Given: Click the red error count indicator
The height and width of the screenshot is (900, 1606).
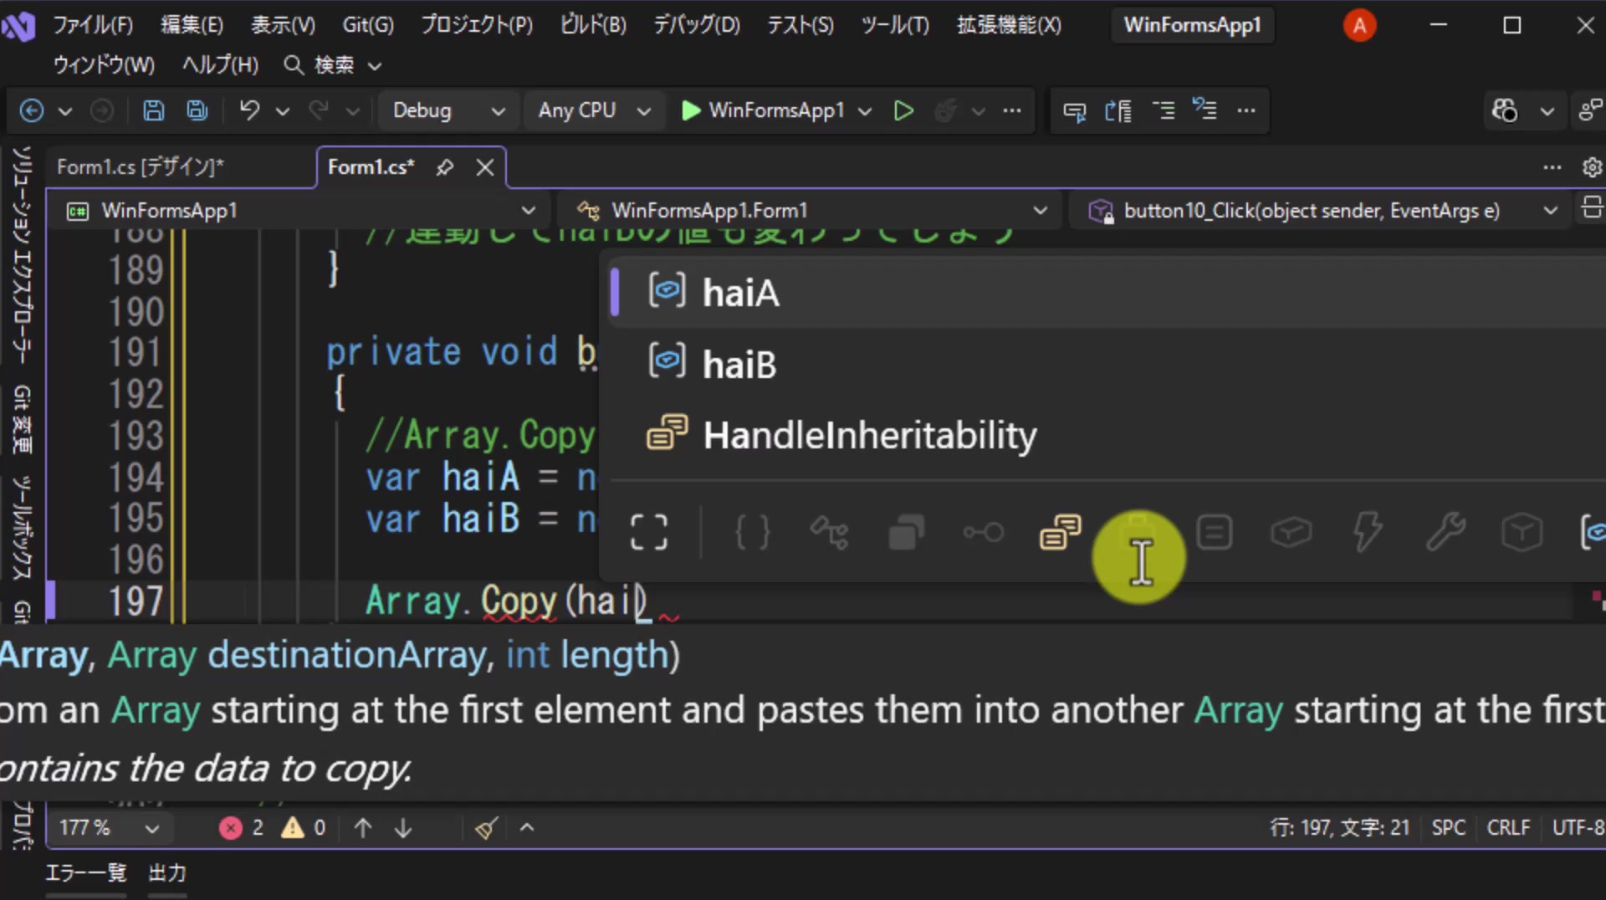Looking at the screenshot, I should [242, 828].
